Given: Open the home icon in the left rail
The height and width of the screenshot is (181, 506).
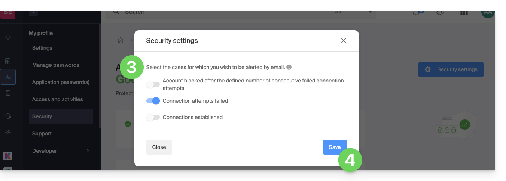Looking at the screenshot, I should tap(8, 37).
